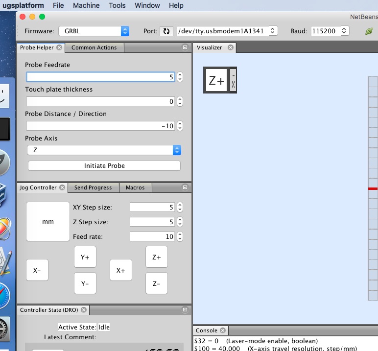
Task: Close the Visualizer tab
Action: coord(230,47)
